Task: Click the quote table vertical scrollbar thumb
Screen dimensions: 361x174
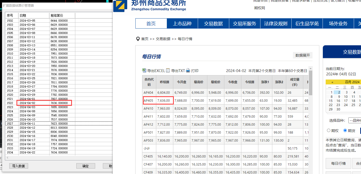Action: [310, 83]
